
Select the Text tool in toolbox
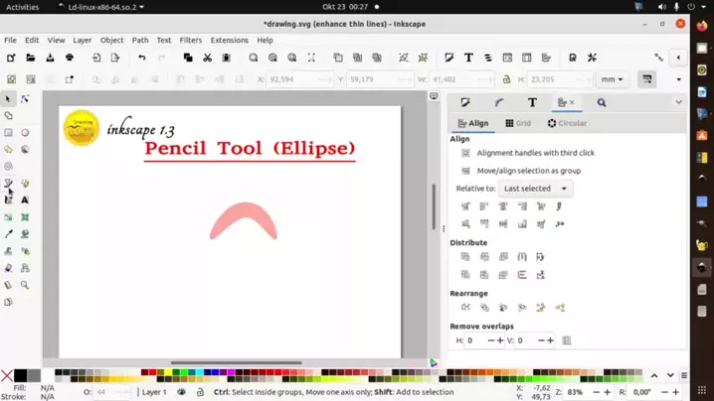25,200
